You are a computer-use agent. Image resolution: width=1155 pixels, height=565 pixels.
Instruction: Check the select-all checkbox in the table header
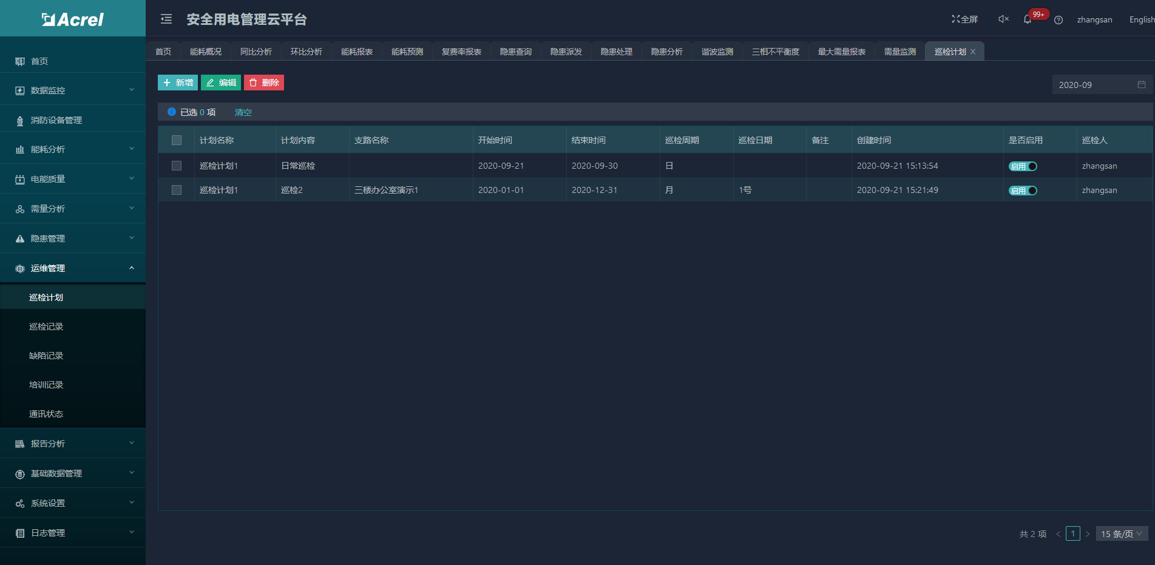pos(177,140)
